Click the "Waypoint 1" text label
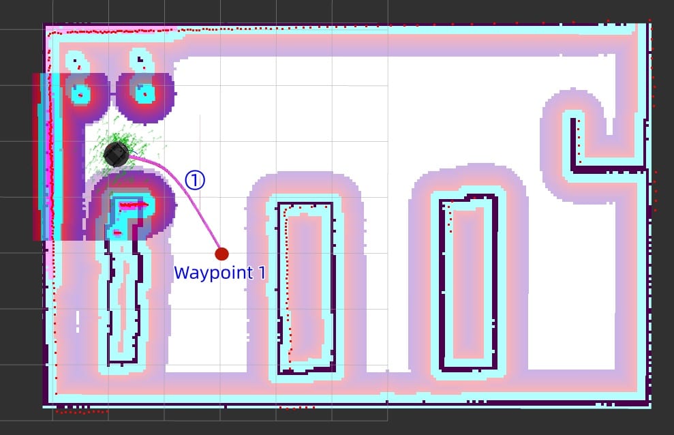This screenshot has height=435, width=674. 219,273
